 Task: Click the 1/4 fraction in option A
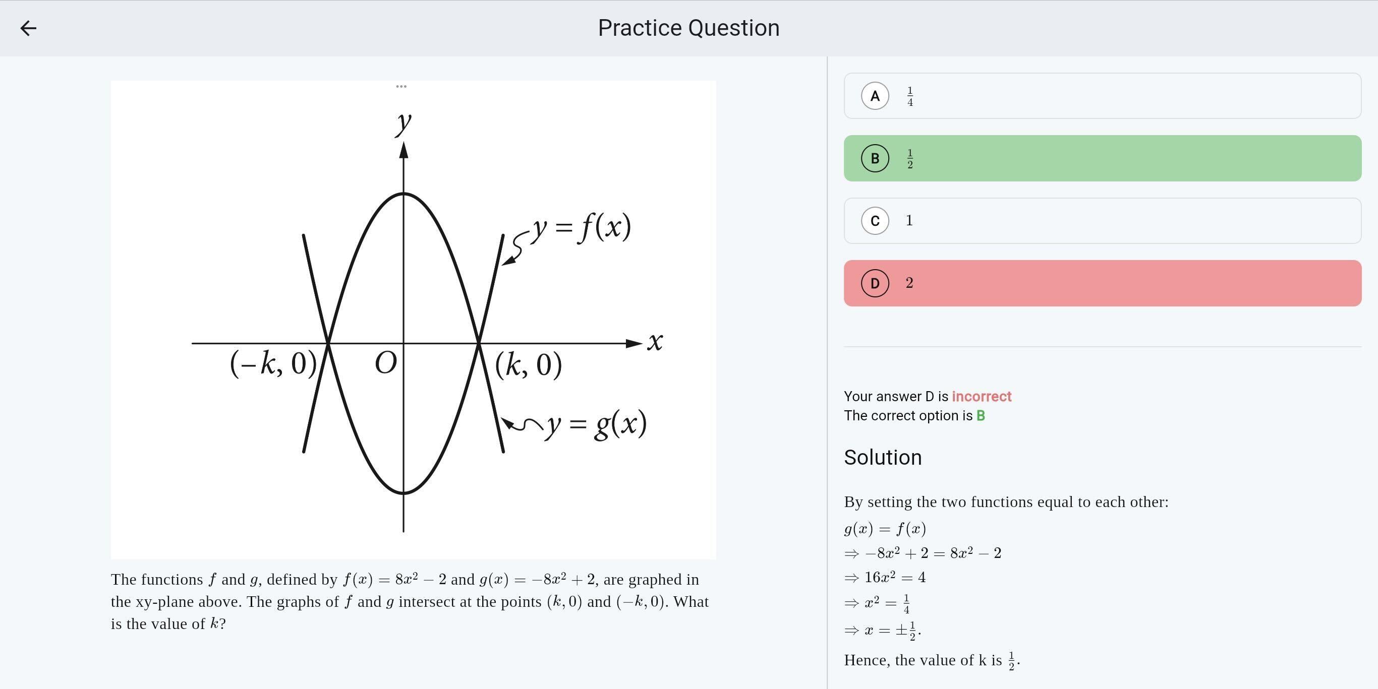(910, 97)
